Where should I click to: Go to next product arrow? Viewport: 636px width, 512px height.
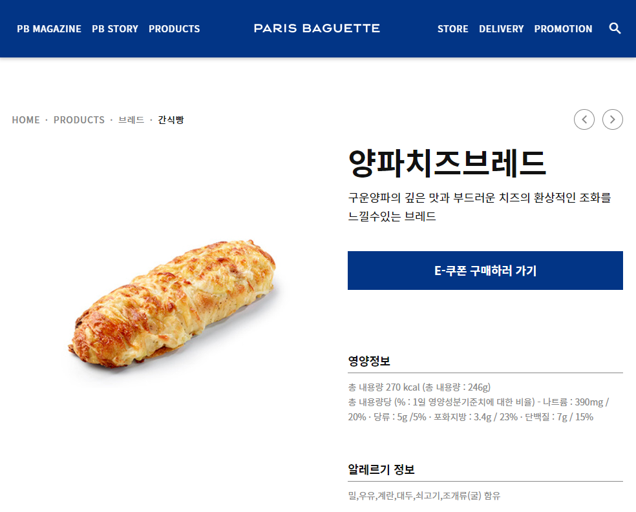[613, 119]
